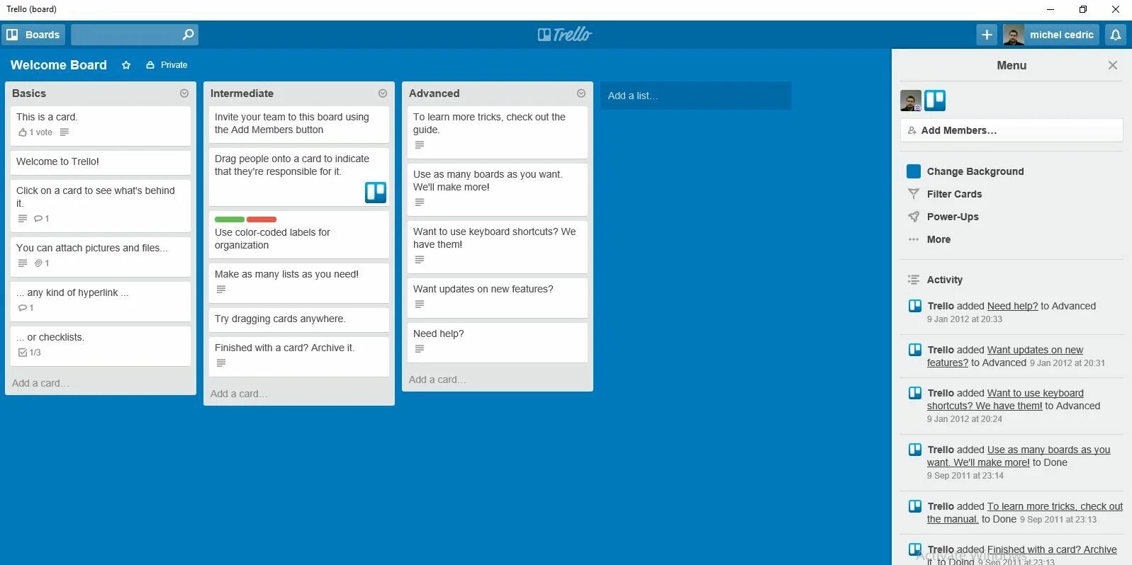Click Add Members person icon

(912, 130)
